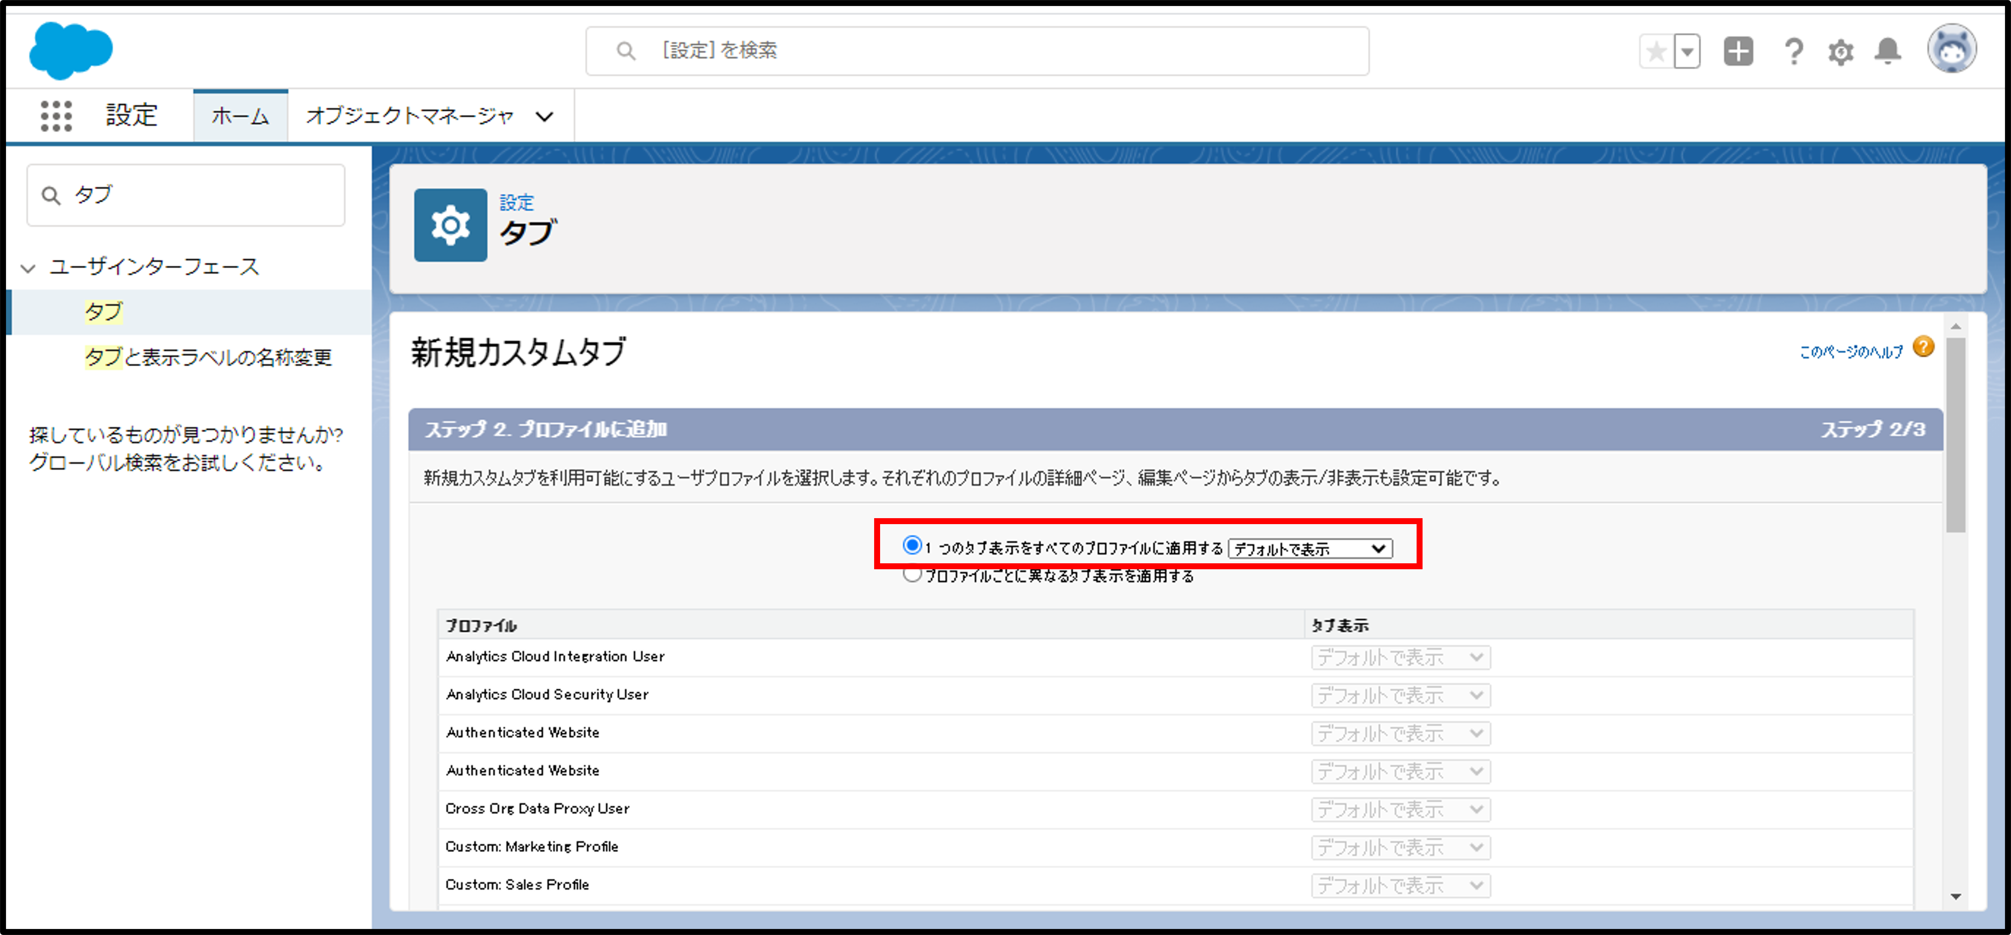Click the setup gear icon in header

[1840, 52]
